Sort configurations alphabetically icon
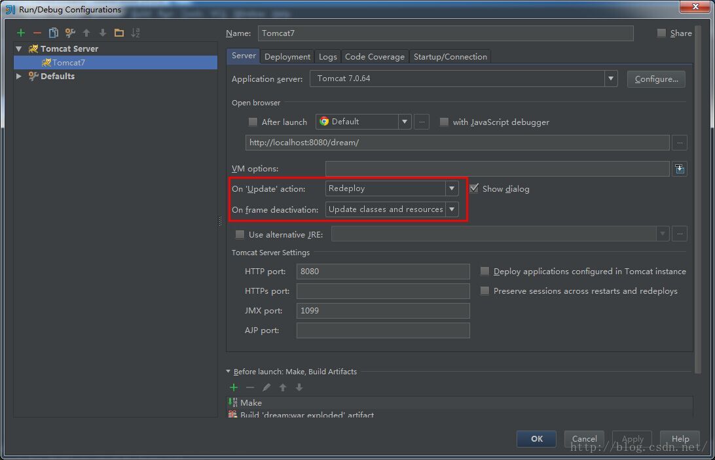Screen dimensions: 715x460 (136, 33)
